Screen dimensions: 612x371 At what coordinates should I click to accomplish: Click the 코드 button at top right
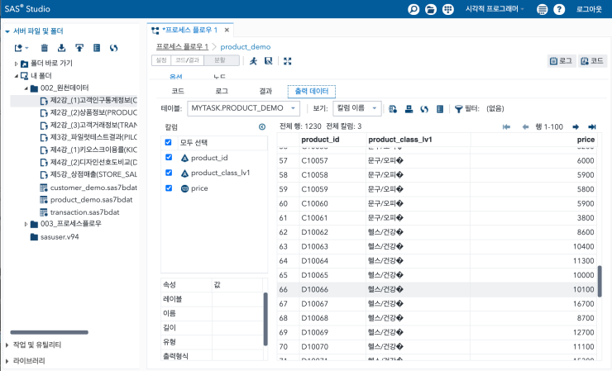592,61
